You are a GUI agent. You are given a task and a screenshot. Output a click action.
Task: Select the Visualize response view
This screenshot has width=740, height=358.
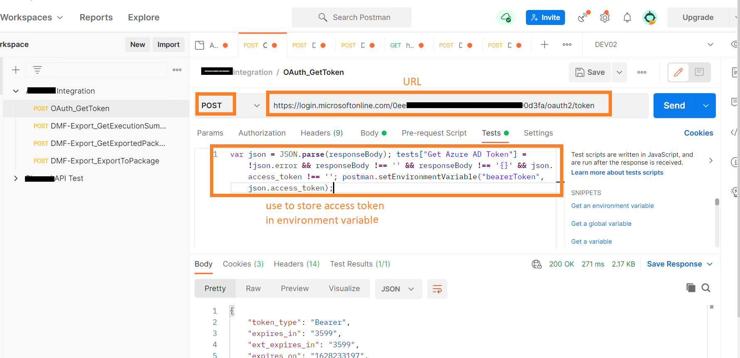(344, 289)
